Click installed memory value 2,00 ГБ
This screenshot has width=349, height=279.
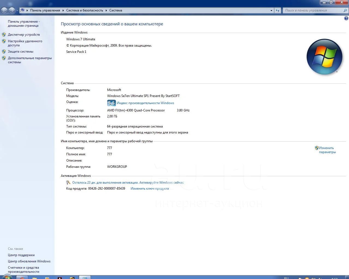(x=112, y=116)
